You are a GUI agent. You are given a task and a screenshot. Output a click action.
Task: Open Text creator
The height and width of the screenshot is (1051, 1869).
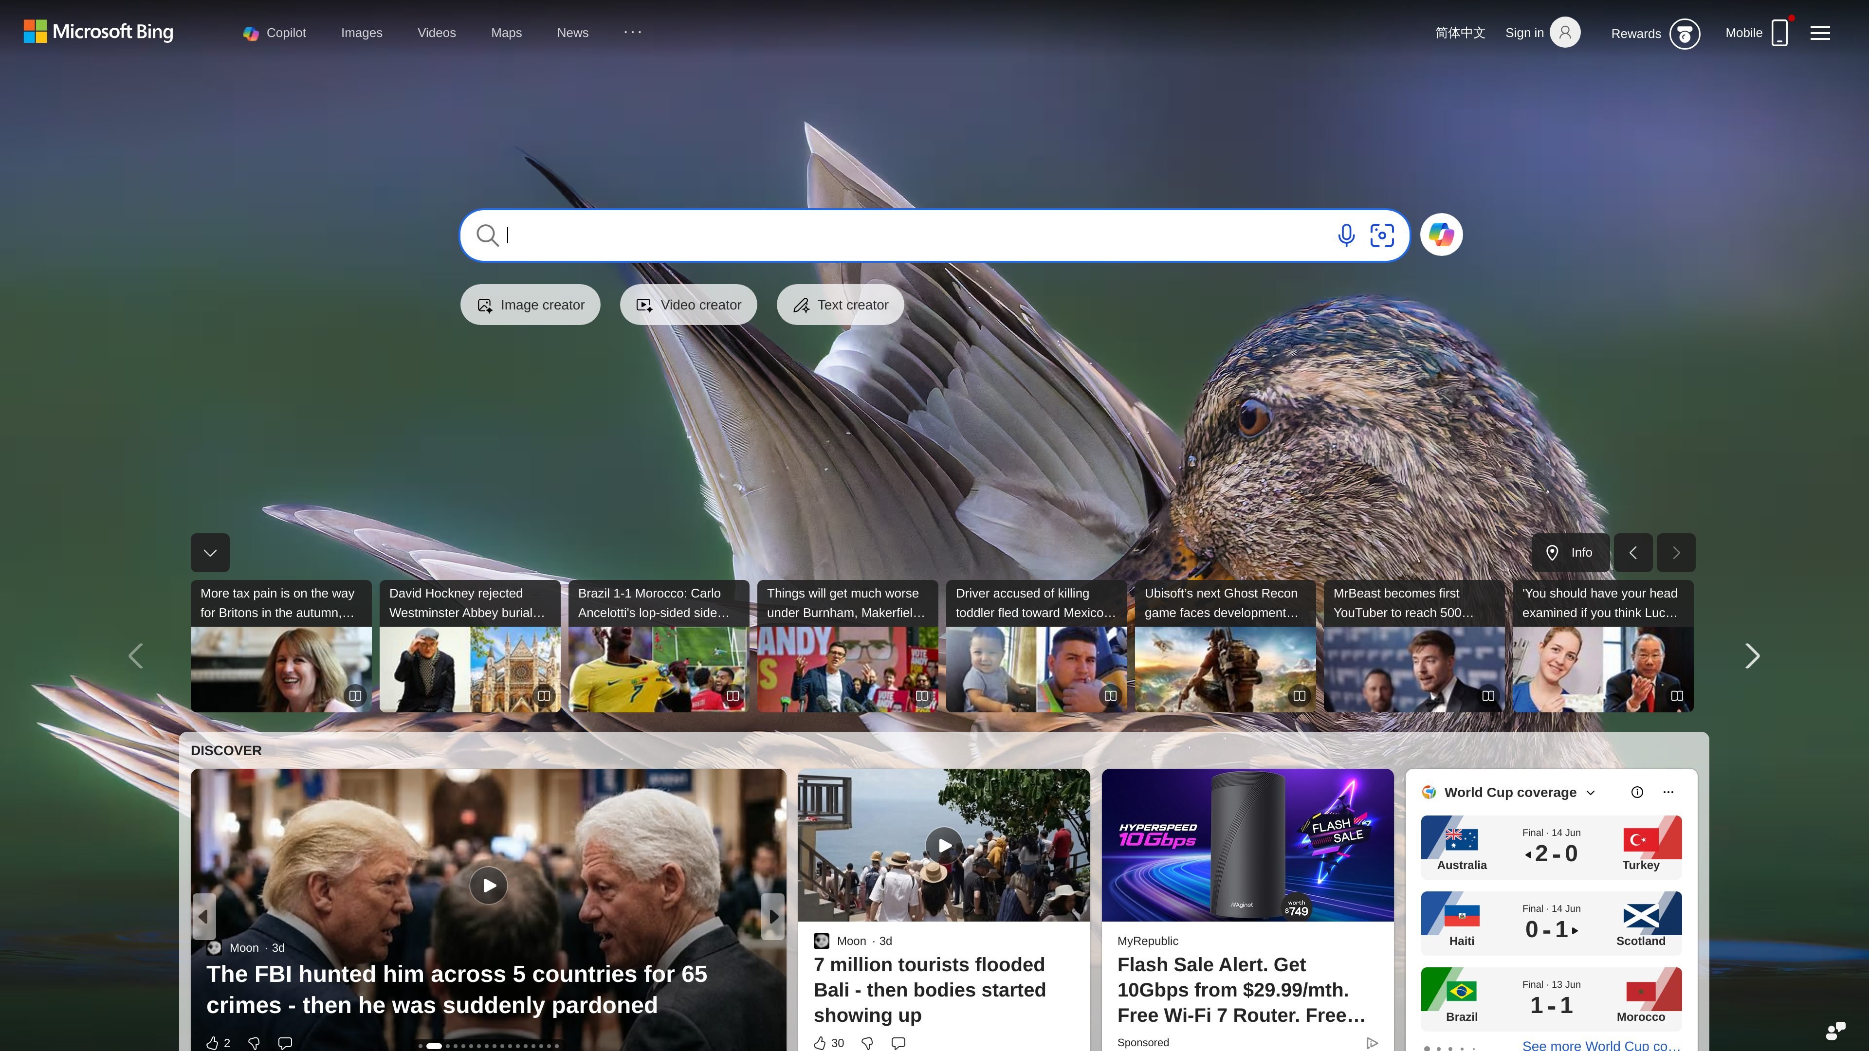[840, 305]
